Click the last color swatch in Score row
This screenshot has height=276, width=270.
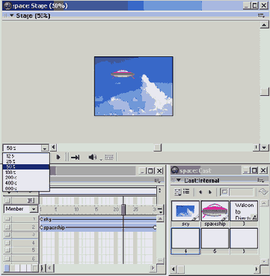(34, 268)
